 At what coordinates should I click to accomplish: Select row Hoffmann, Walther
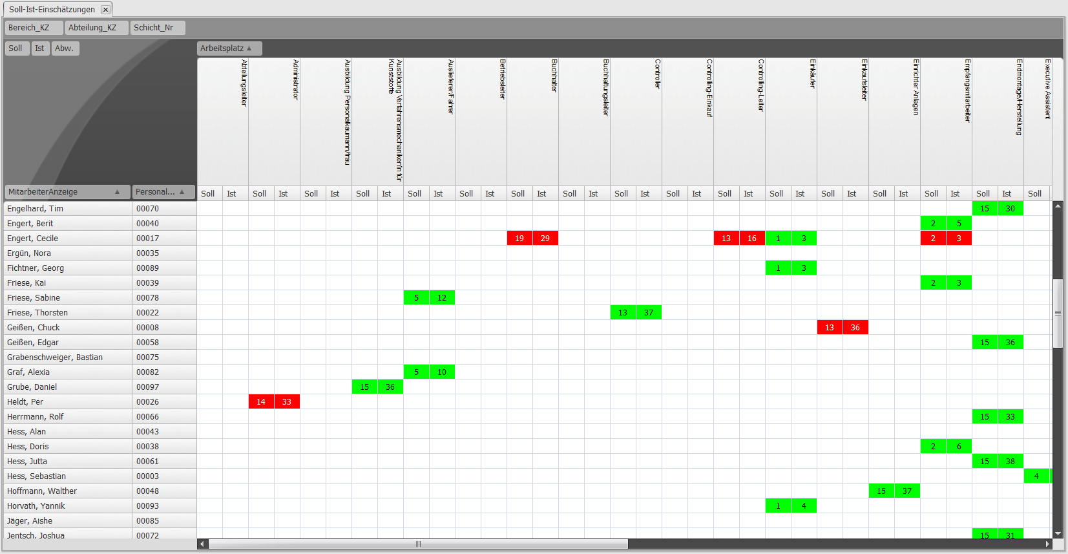[68, 491]
